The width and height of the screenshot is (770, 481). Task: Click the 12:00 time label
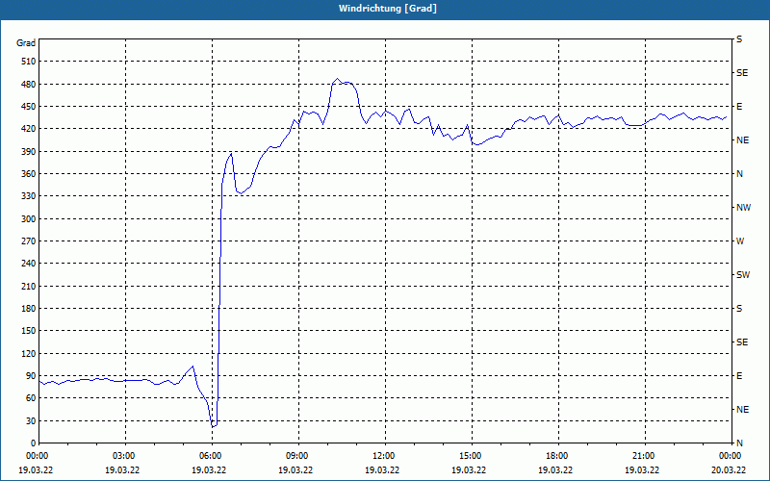386,456
